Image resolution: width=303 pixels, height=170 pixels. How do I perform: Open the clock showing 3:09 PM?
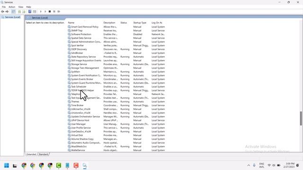click(x=289, y=165)
